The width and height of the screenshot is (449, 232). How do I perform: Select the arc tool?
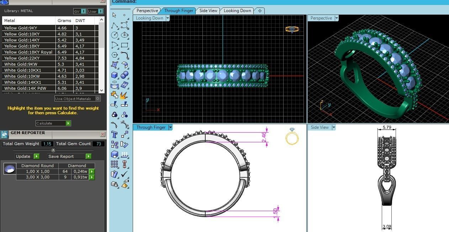coord(114,45)
